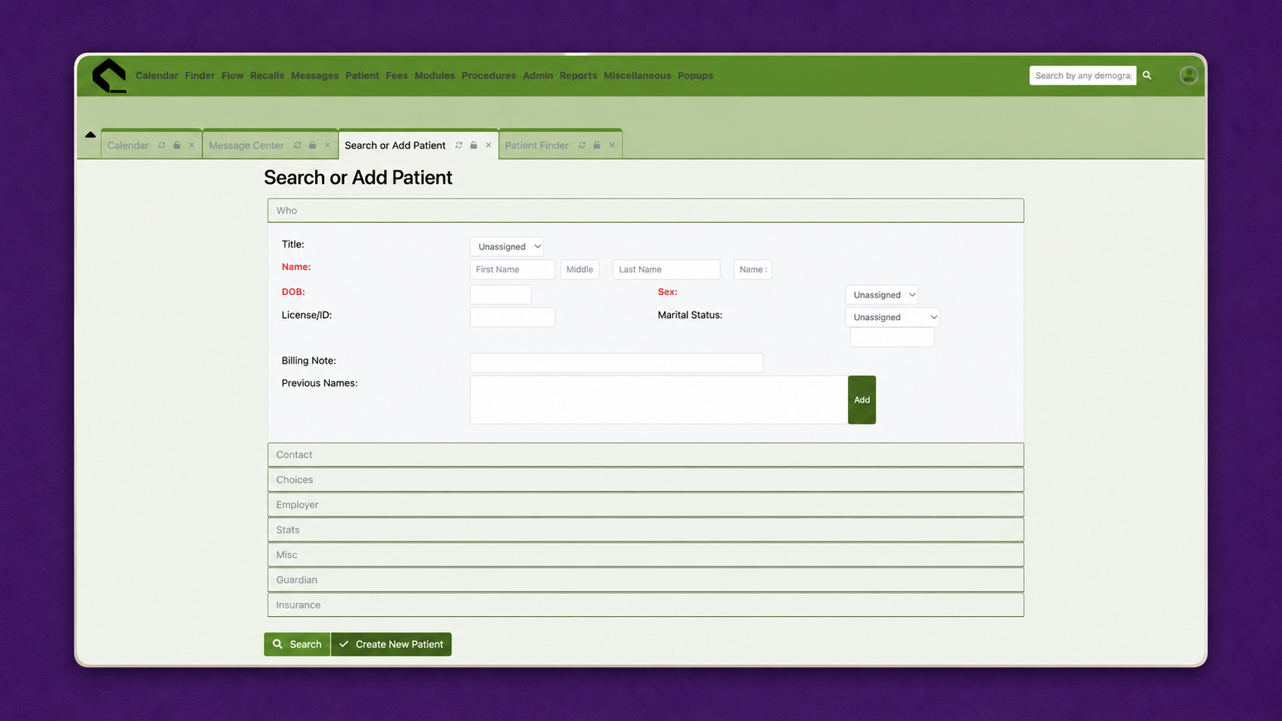
Task: Focus the Billing Note field
Action: click(616, 363)
